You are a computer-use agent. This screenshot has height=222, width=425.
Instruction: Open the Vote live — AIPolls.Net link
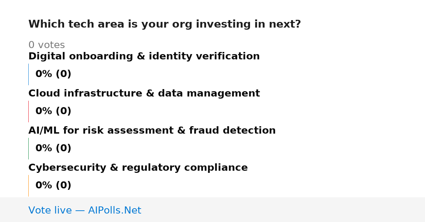coord(85,211)
